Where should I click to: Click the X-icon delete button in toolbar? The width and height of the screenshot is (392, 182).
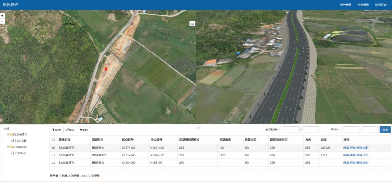pos(84,130)
